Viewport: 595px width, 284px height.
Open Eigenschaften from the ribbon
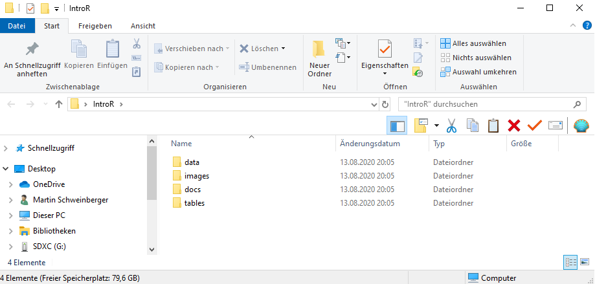point(385,50)
